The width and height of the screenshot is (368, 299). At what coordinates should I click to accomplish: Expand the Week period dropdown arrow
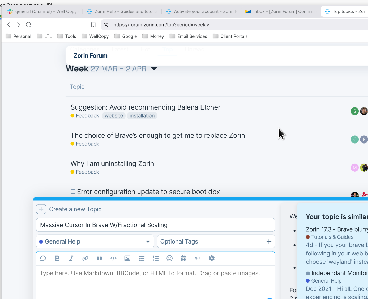click(154, 69)
